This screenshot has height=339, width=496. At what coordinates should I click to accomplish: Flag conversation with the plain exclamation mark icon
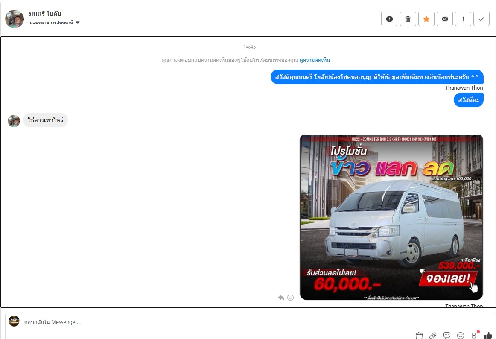(x=463, y=19)
